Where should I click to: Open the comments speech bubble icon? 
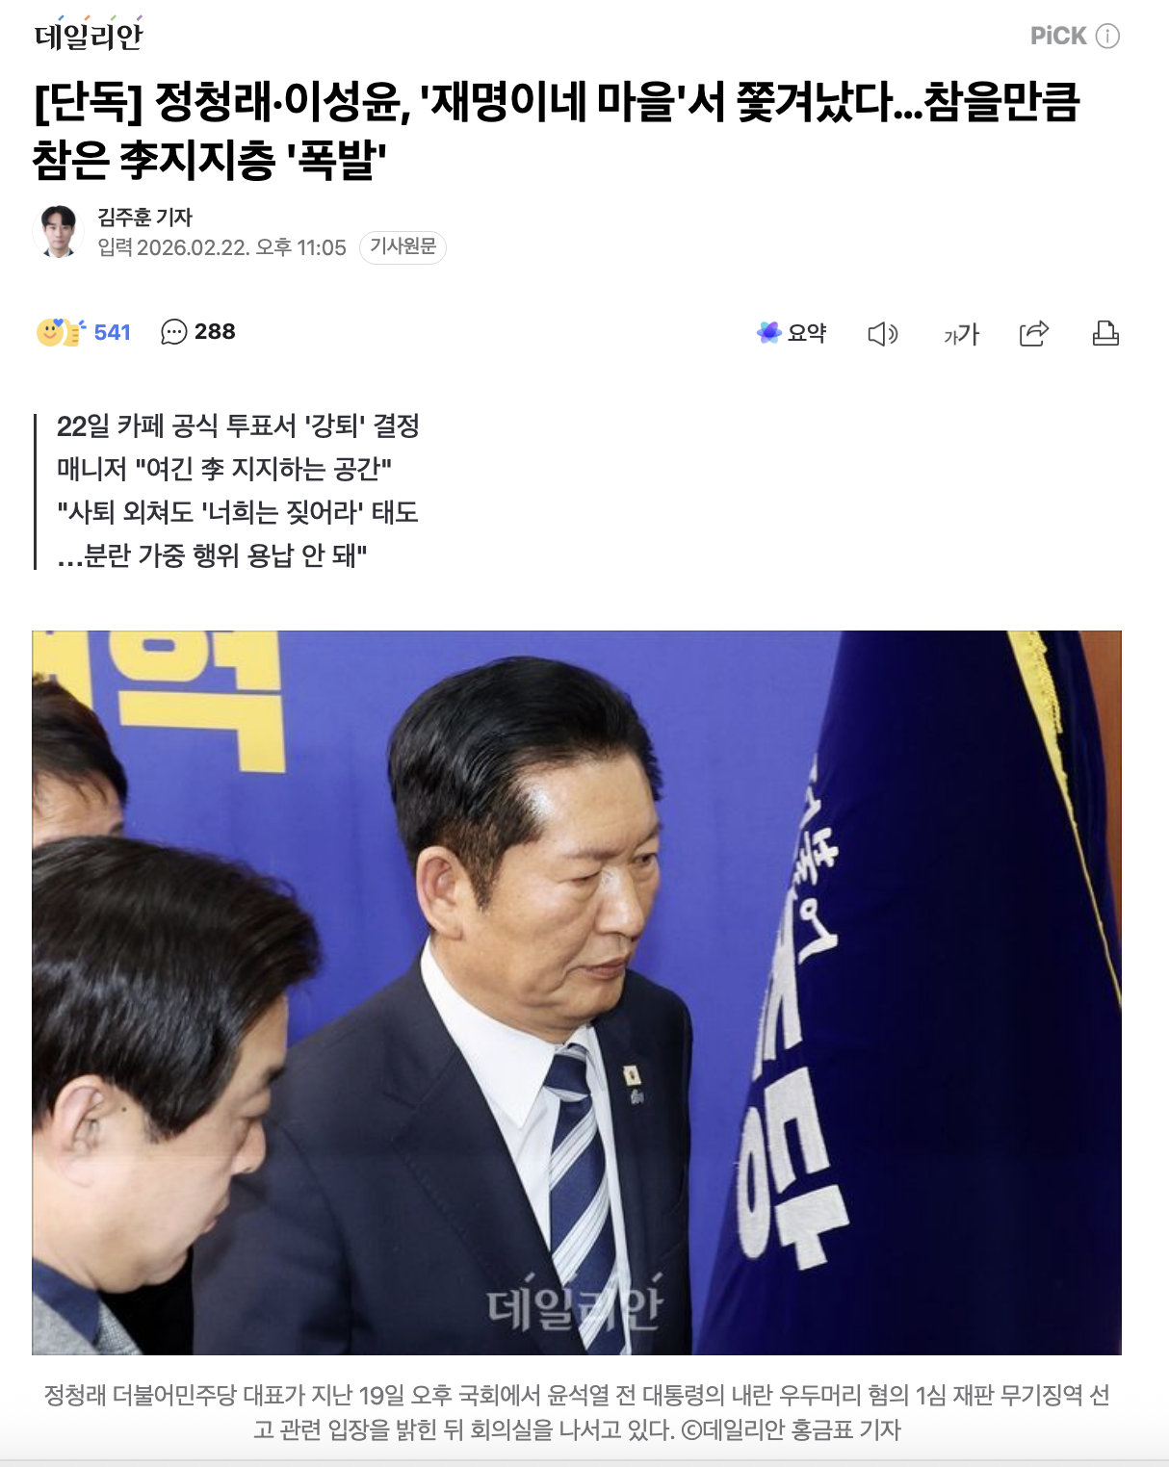tap(174, 332)
